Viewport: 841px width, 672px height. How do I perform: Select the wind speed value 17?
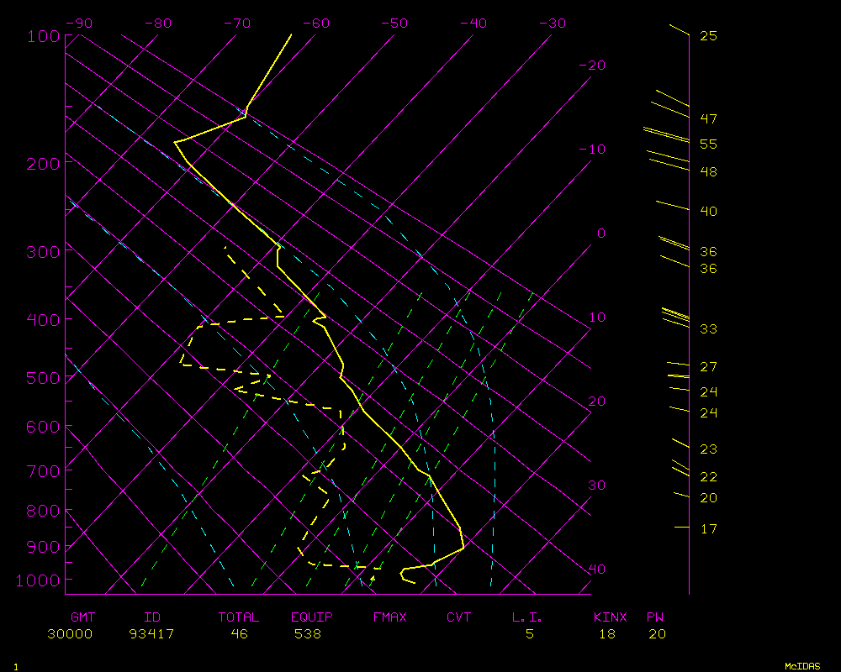[x=708, y=528]
